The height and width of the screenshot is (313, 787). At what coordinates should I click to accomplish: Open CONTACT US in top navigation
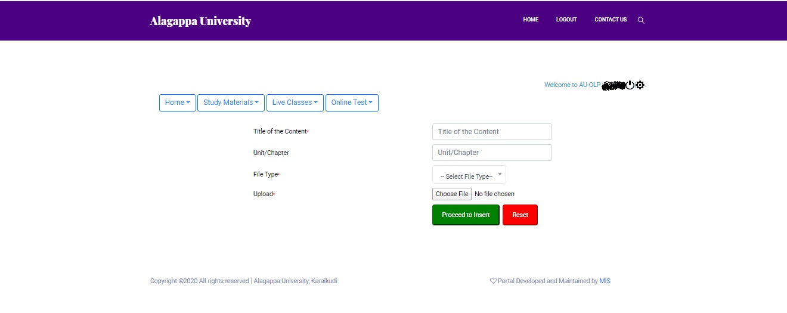click(611, 20)
